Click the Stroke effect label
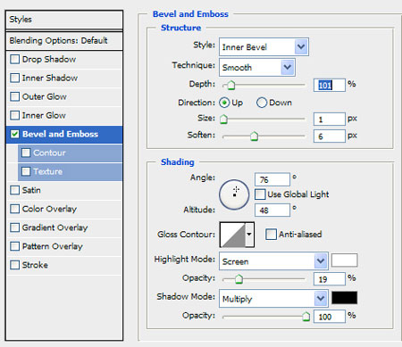The image size is (402, 347). (x=35, y=265)
